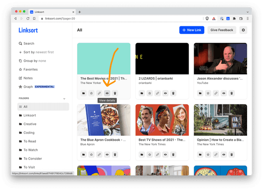
Task: Open Search in the sidebar
Action: tap(26, 43)
